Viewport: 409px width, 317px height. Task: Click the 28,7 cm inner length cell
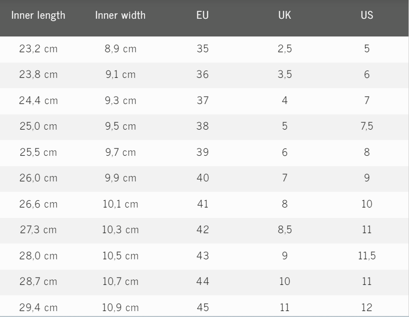[38, 282]
